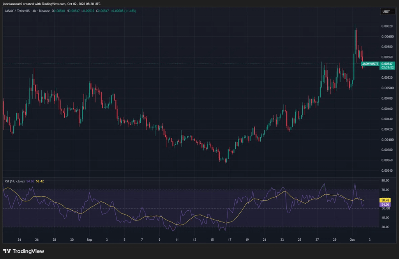The width and height of the screenshot is (399, 259).
Task: Click the 7 date label on time axis
Action: [142, 240]
